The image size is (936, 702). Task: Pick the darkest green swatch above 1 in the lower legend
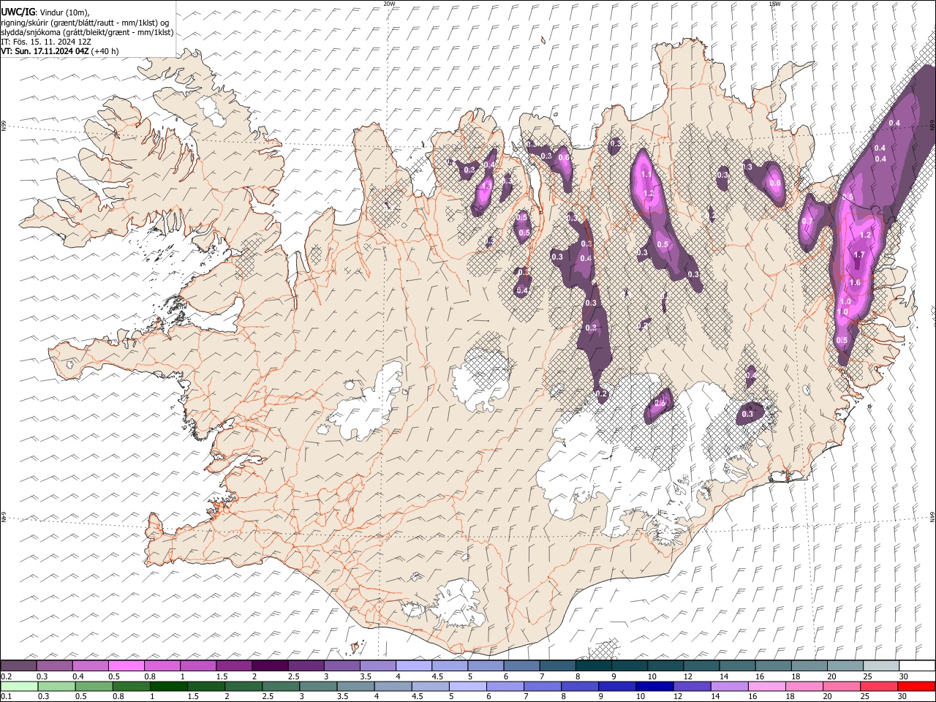169,686
